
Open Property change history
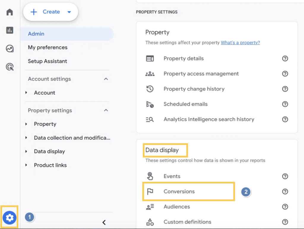click(194, 89)
